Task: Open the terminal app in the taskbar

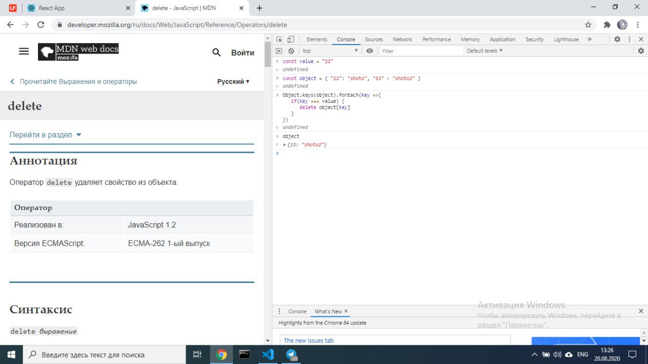Action: [245, 354]
